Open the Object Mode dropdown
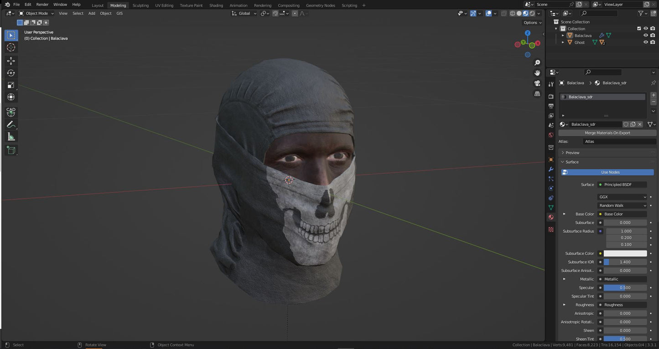 coord(37,13)
